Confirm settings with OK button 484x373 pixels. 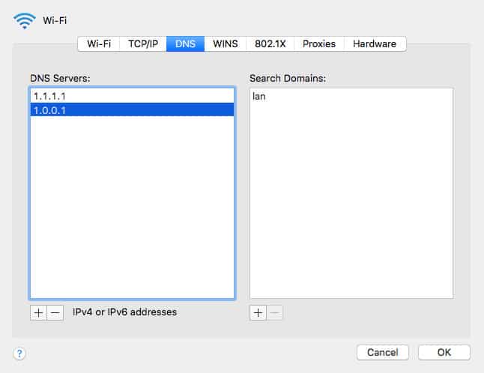click(444, 352)
